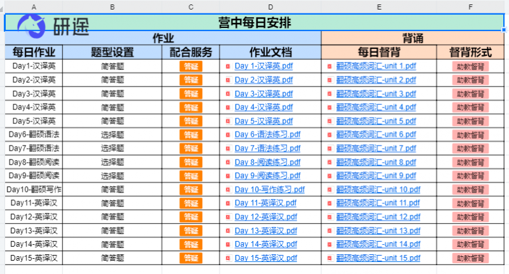The width and height of the screenshot is (509, 274).
Task: Select the 背诵 section header cell
Action: coord(412,38)
